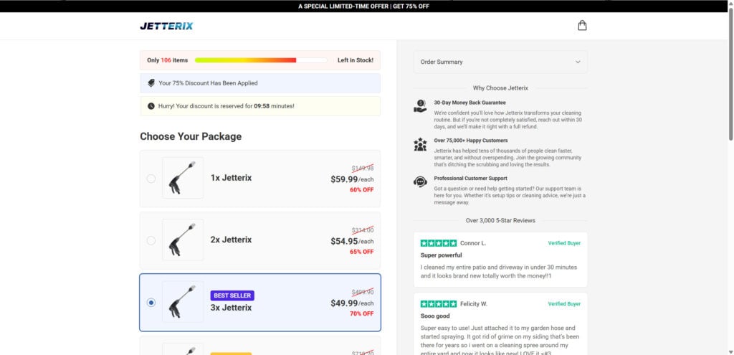Expand the Order Summary dropdown
The image size is (734, 355).
(x=500, y=62)
